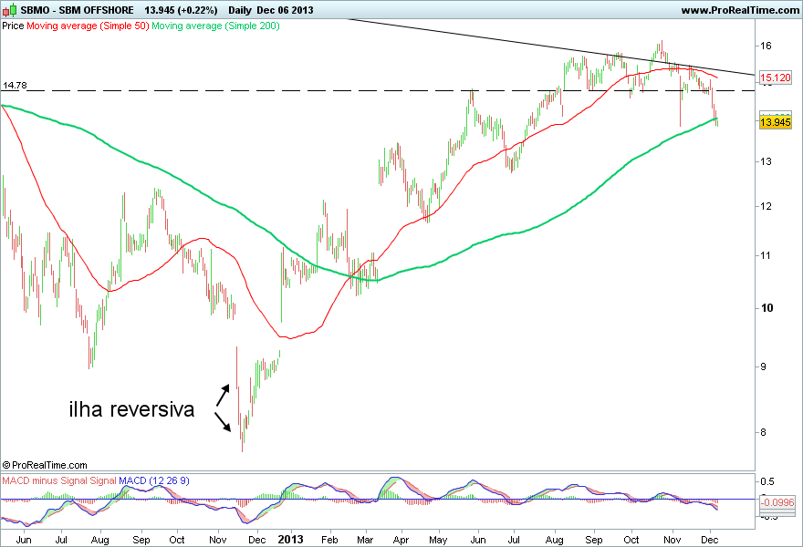Image resolution: width=803 pixels, height=547 pixels.
Task: Click the 11 price axis value
Action: (766, 256)
